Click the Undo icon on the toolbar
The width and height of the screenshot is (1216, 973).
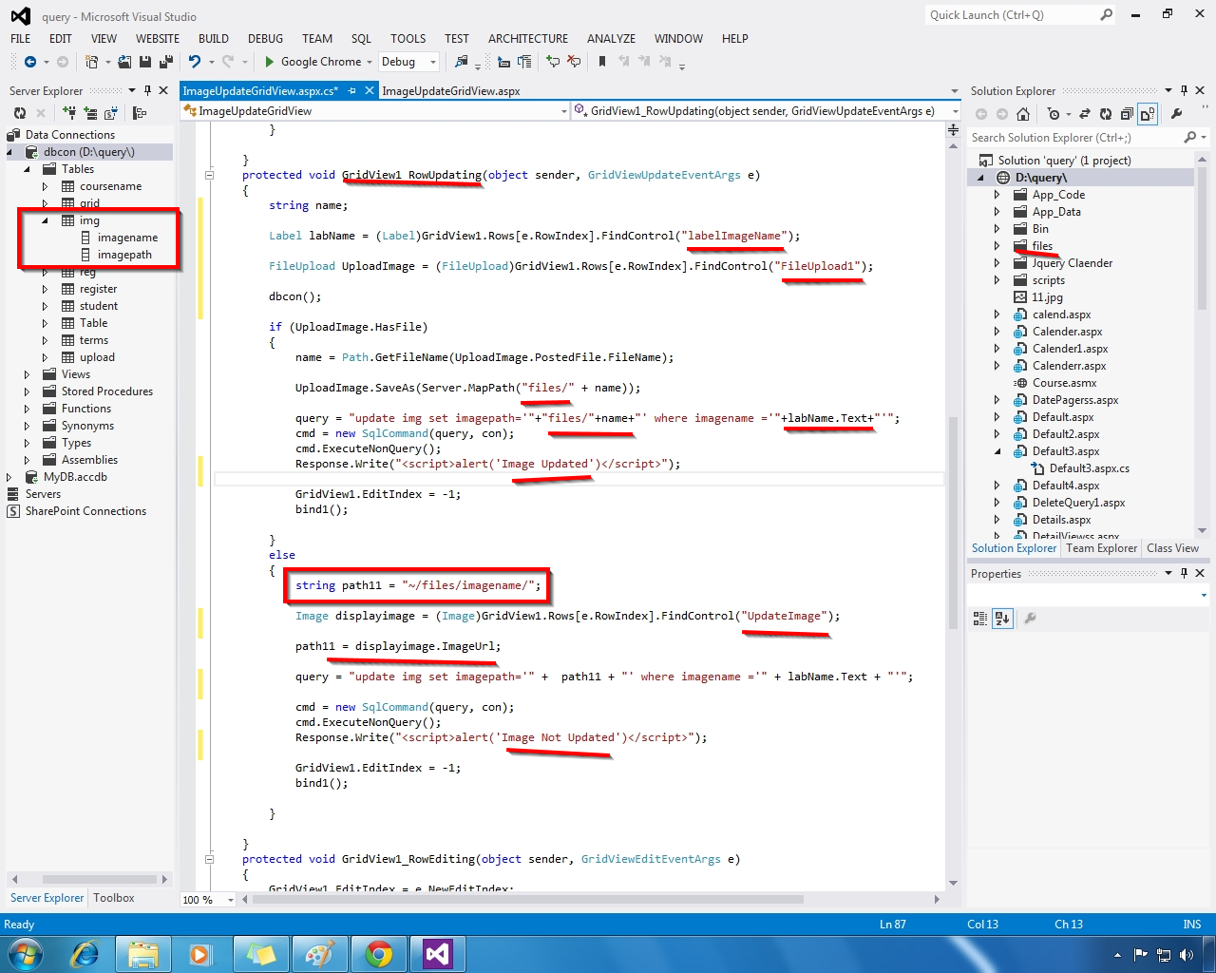[x=195, y=61]
